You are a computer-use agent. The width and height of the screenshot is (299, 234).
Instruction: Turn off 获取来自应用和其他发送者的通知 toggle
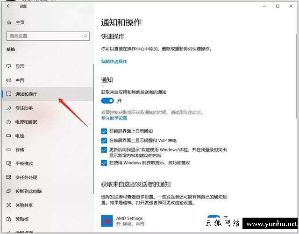click(107, 101)
